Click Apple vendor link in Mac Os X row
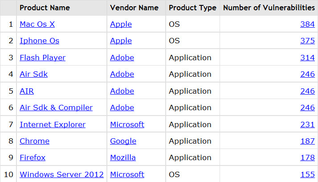The width and height of the screenshot is (318, 182). coord(121,24)
